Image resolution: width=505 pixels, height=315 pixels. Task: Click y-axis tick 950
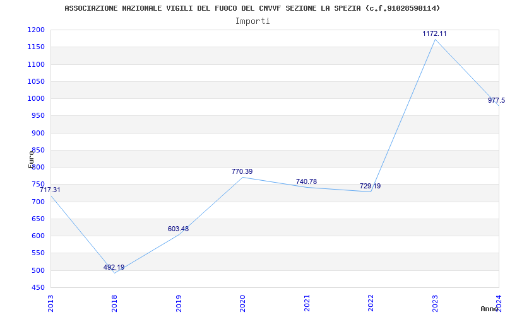(38, 116)
